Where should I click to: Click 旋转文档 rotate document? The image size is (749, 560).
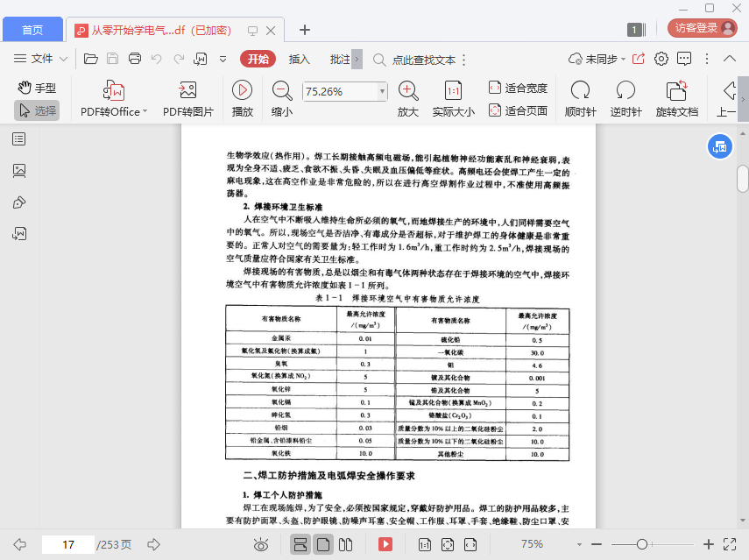(677, 99)
